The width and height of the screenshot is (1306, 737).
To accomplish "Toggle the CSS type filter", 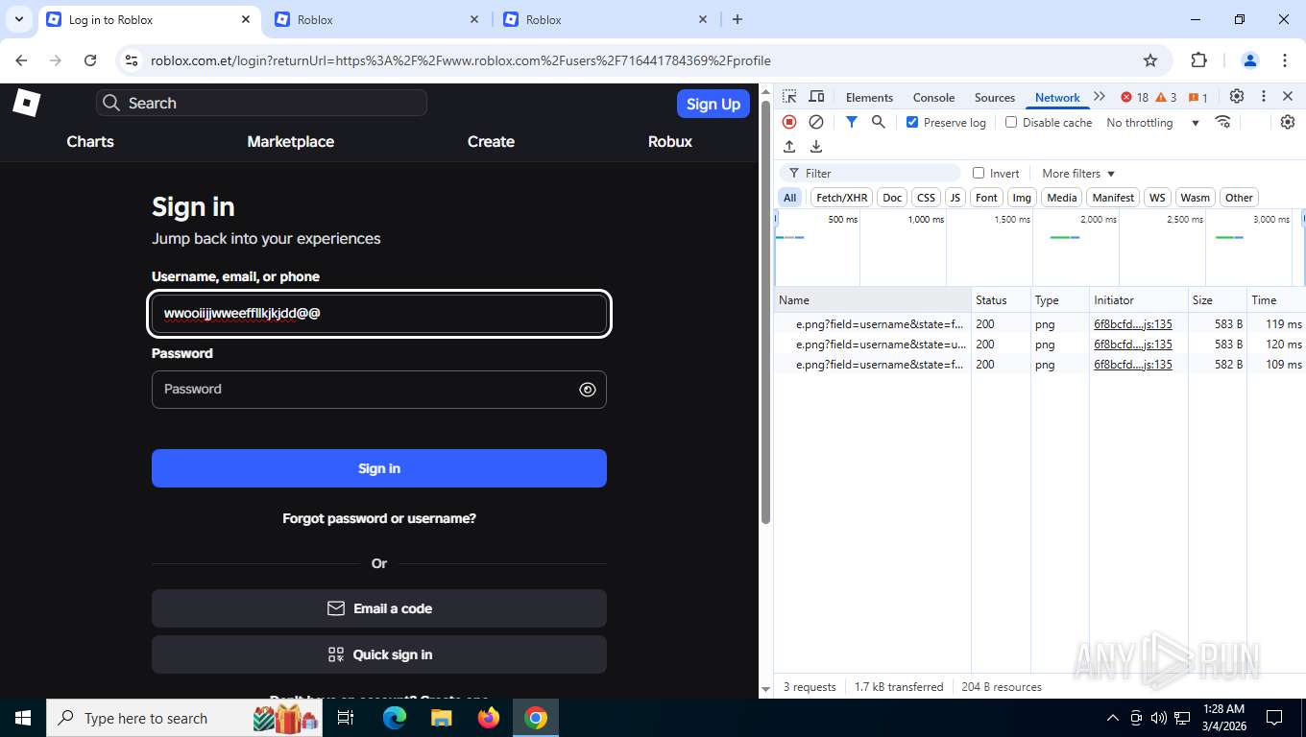I will click(926, 198).
